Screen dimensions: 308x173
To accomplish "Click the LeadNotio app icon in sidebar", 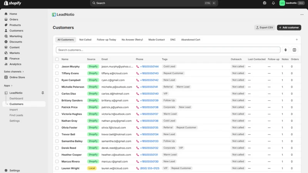I will pos(6,93).
